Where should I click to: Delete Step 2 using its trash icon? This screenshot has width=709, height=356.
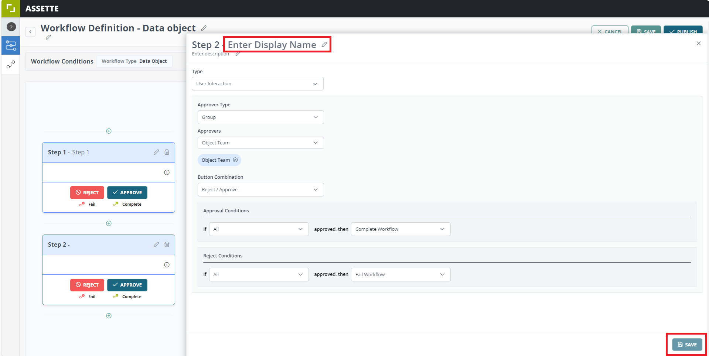[167, 244]
